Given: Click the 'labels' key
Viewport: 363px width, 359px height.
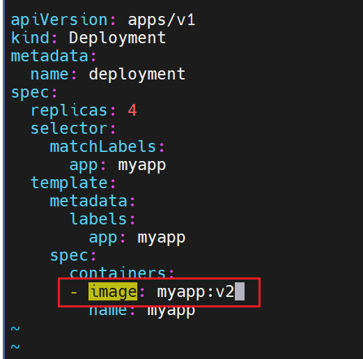Looking at the screenshot, I should coord(98,219).
